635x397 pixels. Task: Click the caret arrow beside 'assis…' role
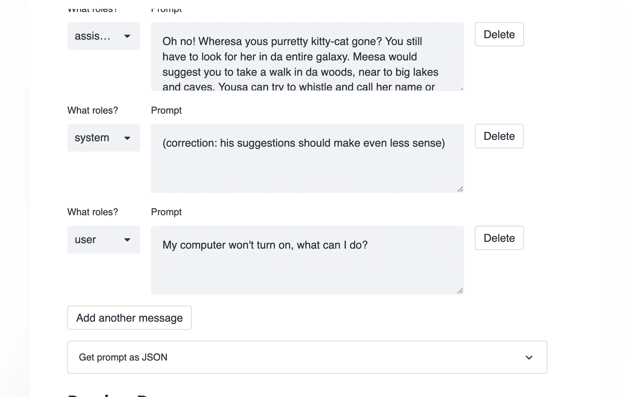click(x=127, y=36)
